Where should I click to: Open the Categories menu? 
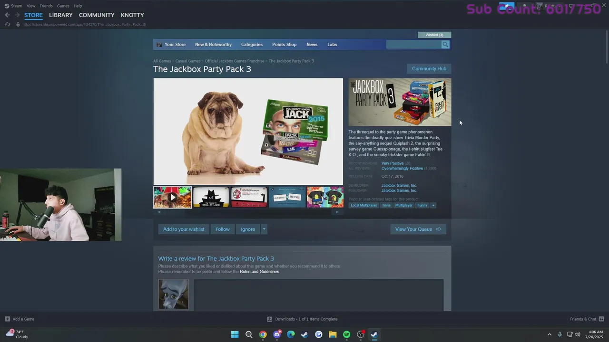(252, 45)
